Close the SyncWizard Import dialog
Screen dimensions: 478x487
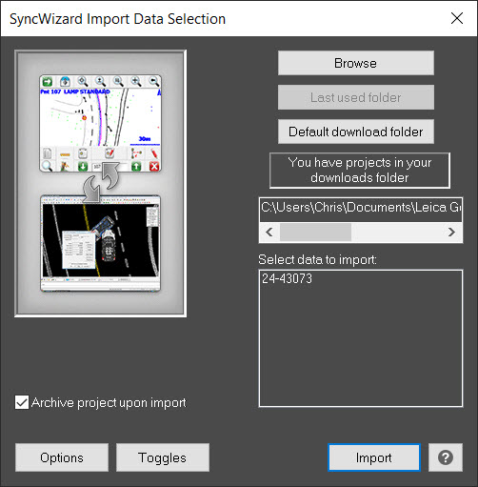457,18
